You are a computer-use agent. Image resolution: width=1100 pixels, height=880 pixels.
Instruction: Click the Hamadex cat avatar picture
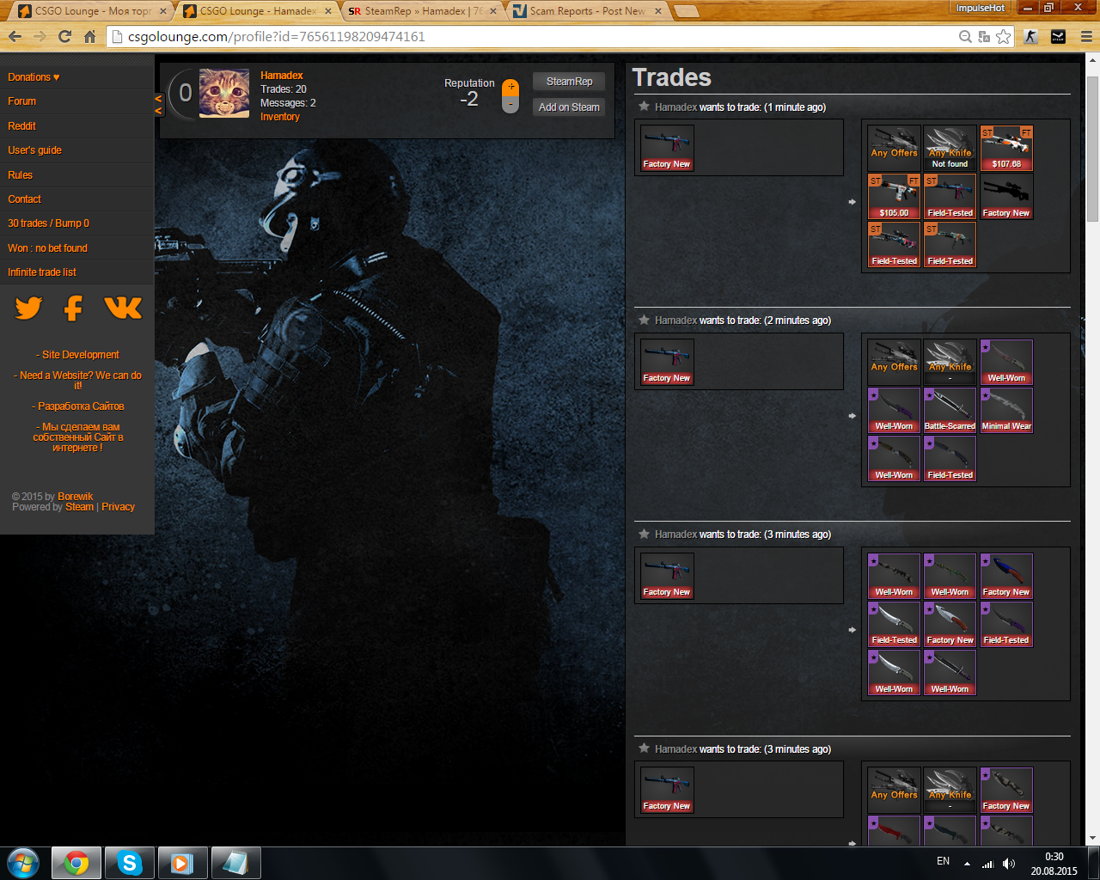coord(224,93)
